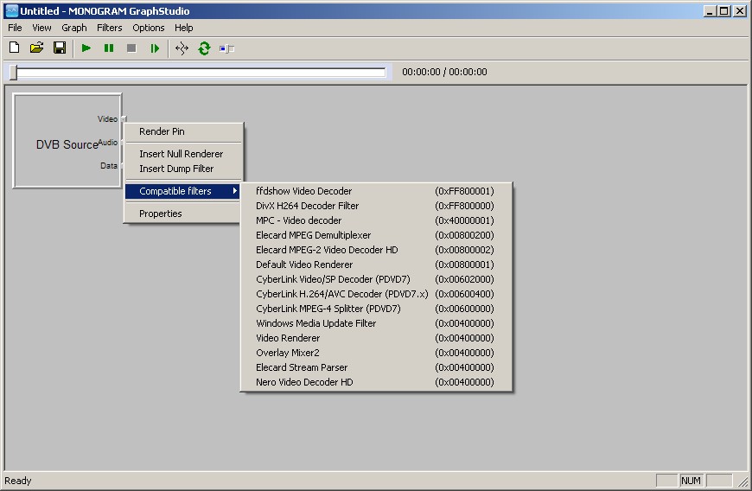Open Properties from the context menu
Viewport: 752px width, 491px height.
point(184,214)
